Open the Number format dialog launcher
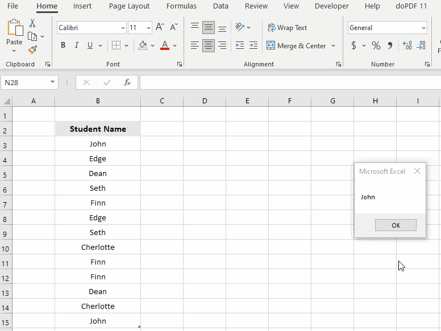Viewport: 441px width, 331px height. (427, 64)
